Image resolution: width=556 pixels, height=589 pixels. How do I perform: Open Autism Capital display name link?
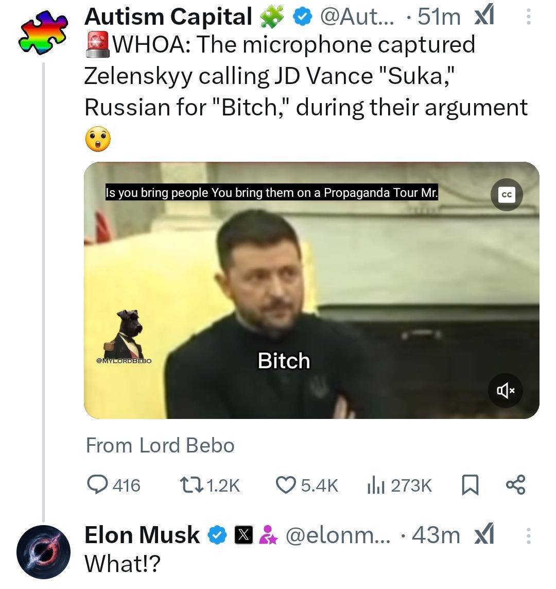pyautogui.click(x=168, y=17)
